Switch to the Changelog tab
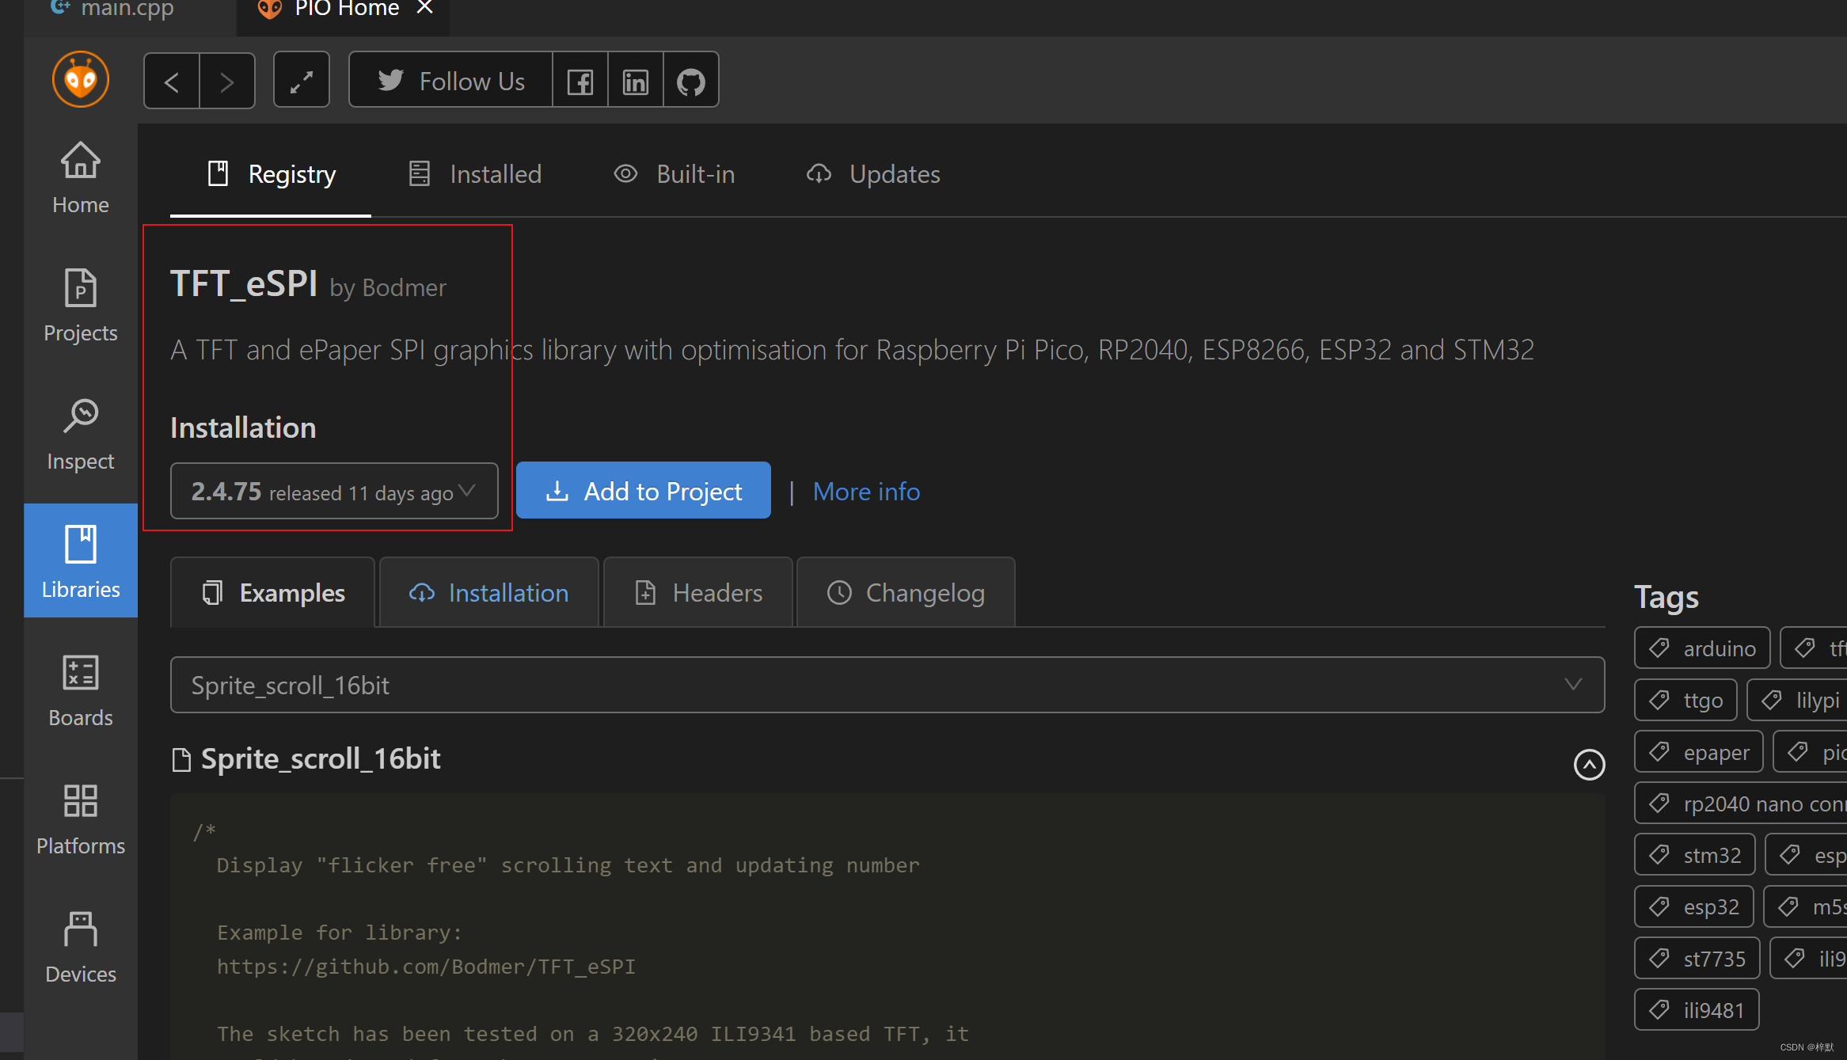1847x1060 pixels. coord(906,593)
